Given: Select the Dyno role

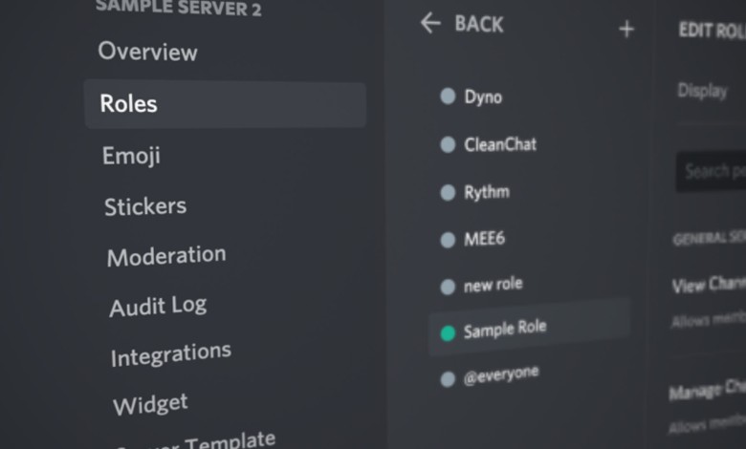Looking at the screenshot, I should coord(483,96).
